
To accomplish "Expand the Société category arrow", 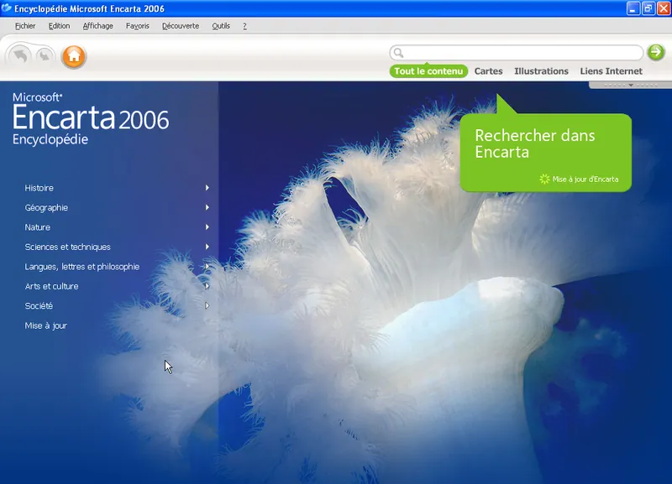I will click(x=207, y=305).
